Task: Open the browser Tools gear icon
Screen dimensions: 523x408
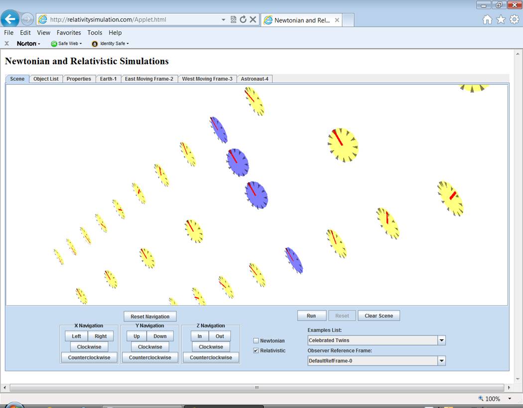Action: (x=514, y=19)
